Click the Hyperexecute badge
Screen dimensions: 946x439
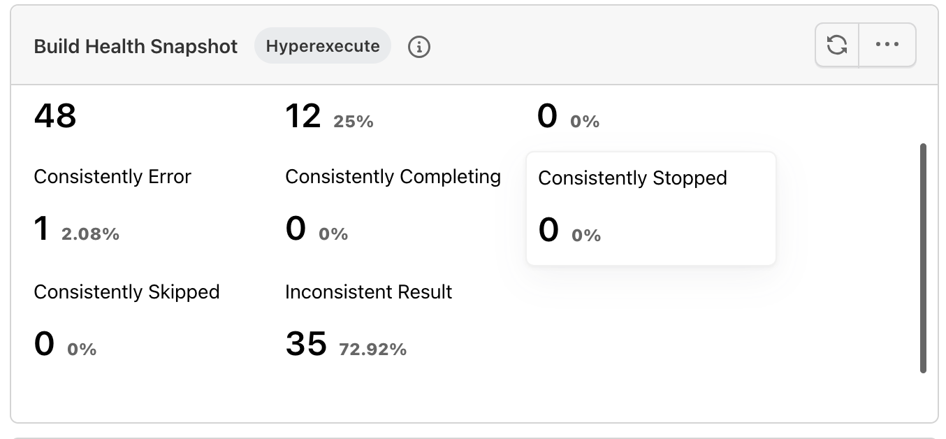[323, 46]
